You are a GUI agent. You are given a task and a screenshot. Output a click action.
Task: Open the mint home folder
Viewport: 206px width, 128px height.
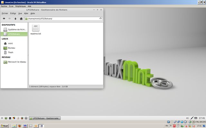click(x=14, y=44)
